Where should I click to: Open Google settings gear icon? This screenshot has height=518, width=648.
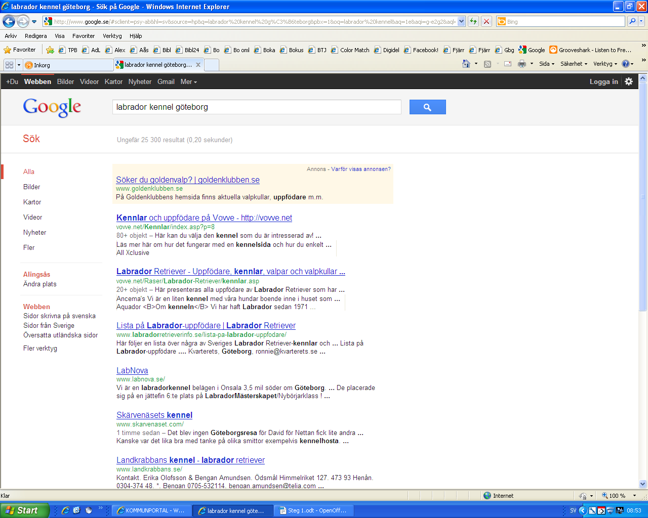click(x=629, y=81)
